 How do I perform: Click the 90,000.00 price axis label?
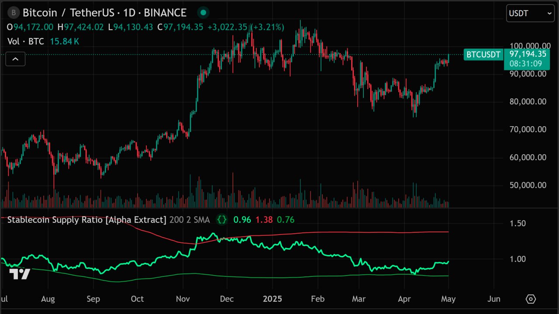[528, 74]
